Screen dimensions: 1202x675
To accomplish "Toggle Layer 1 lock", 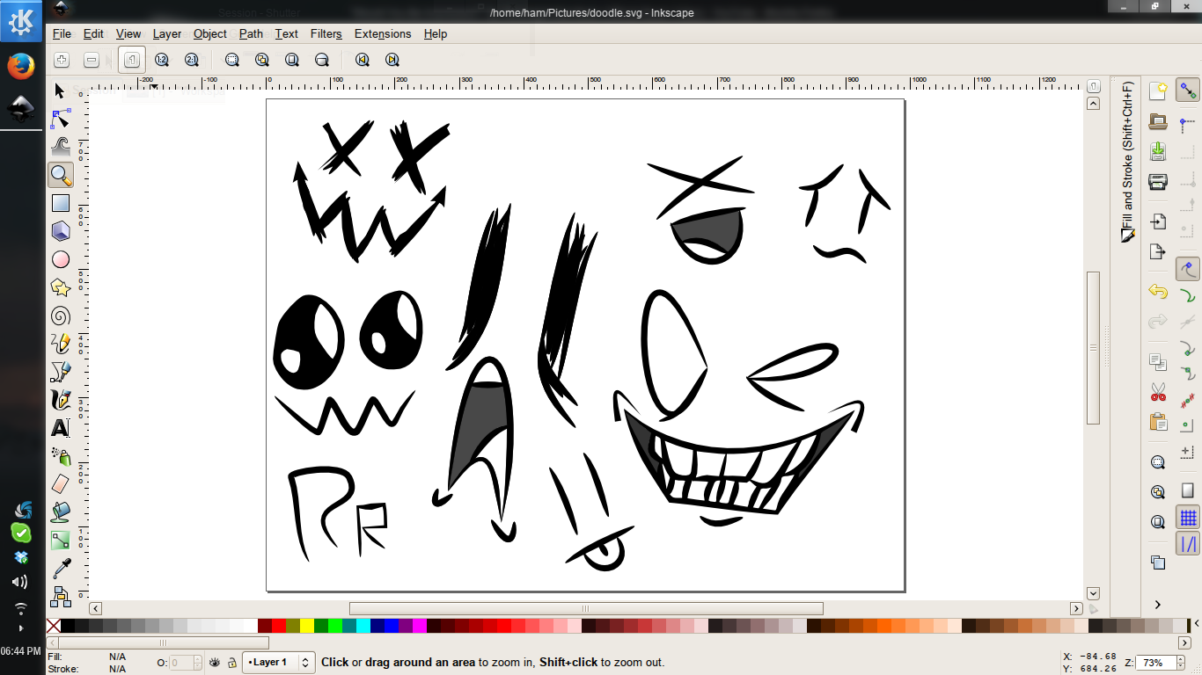I will click(231, 663).
